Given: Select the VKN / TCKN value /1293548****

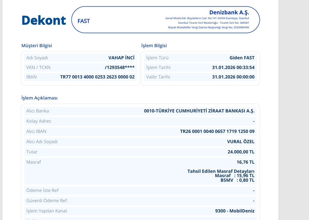Looking at the screenshot, I should click(x=120, y=67).
